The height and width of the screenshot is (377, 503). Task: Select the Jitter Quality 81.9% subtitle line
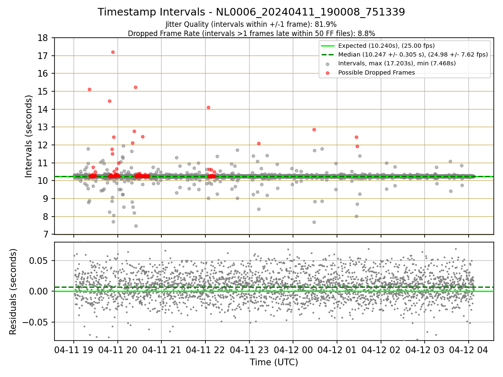251,24
